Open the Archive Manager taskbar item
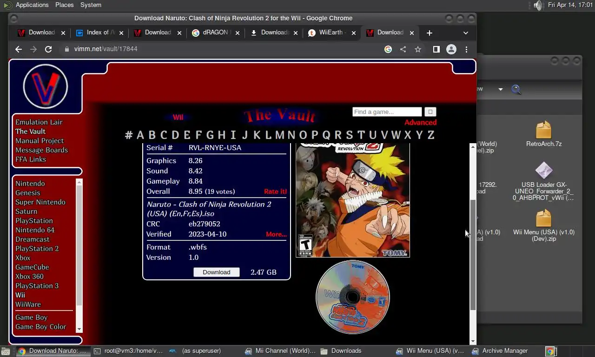 coord(504,351)
